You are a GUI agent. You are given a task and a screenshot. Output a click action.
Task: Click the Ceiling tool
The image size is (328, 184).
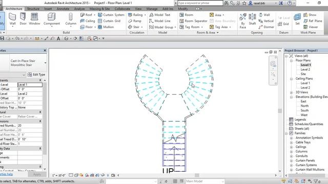[88, 21]
